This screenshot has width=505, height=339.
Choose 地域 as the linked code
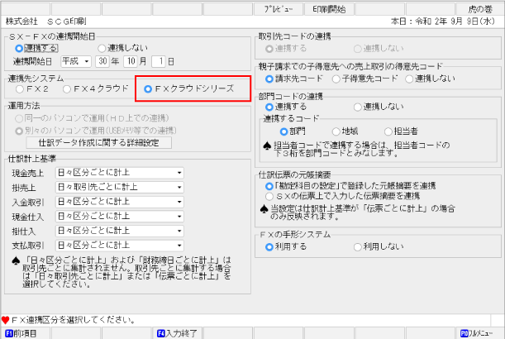(x=336, y=131)
